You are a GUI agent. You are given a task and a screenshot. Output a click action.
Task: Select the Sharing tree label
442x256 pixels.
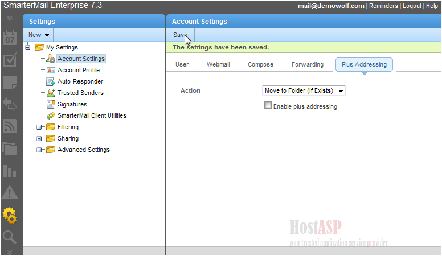[x=68, y=139]
